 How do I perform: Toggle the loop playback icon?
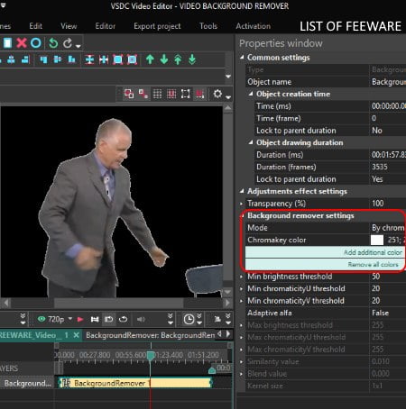tap(109, 319)
